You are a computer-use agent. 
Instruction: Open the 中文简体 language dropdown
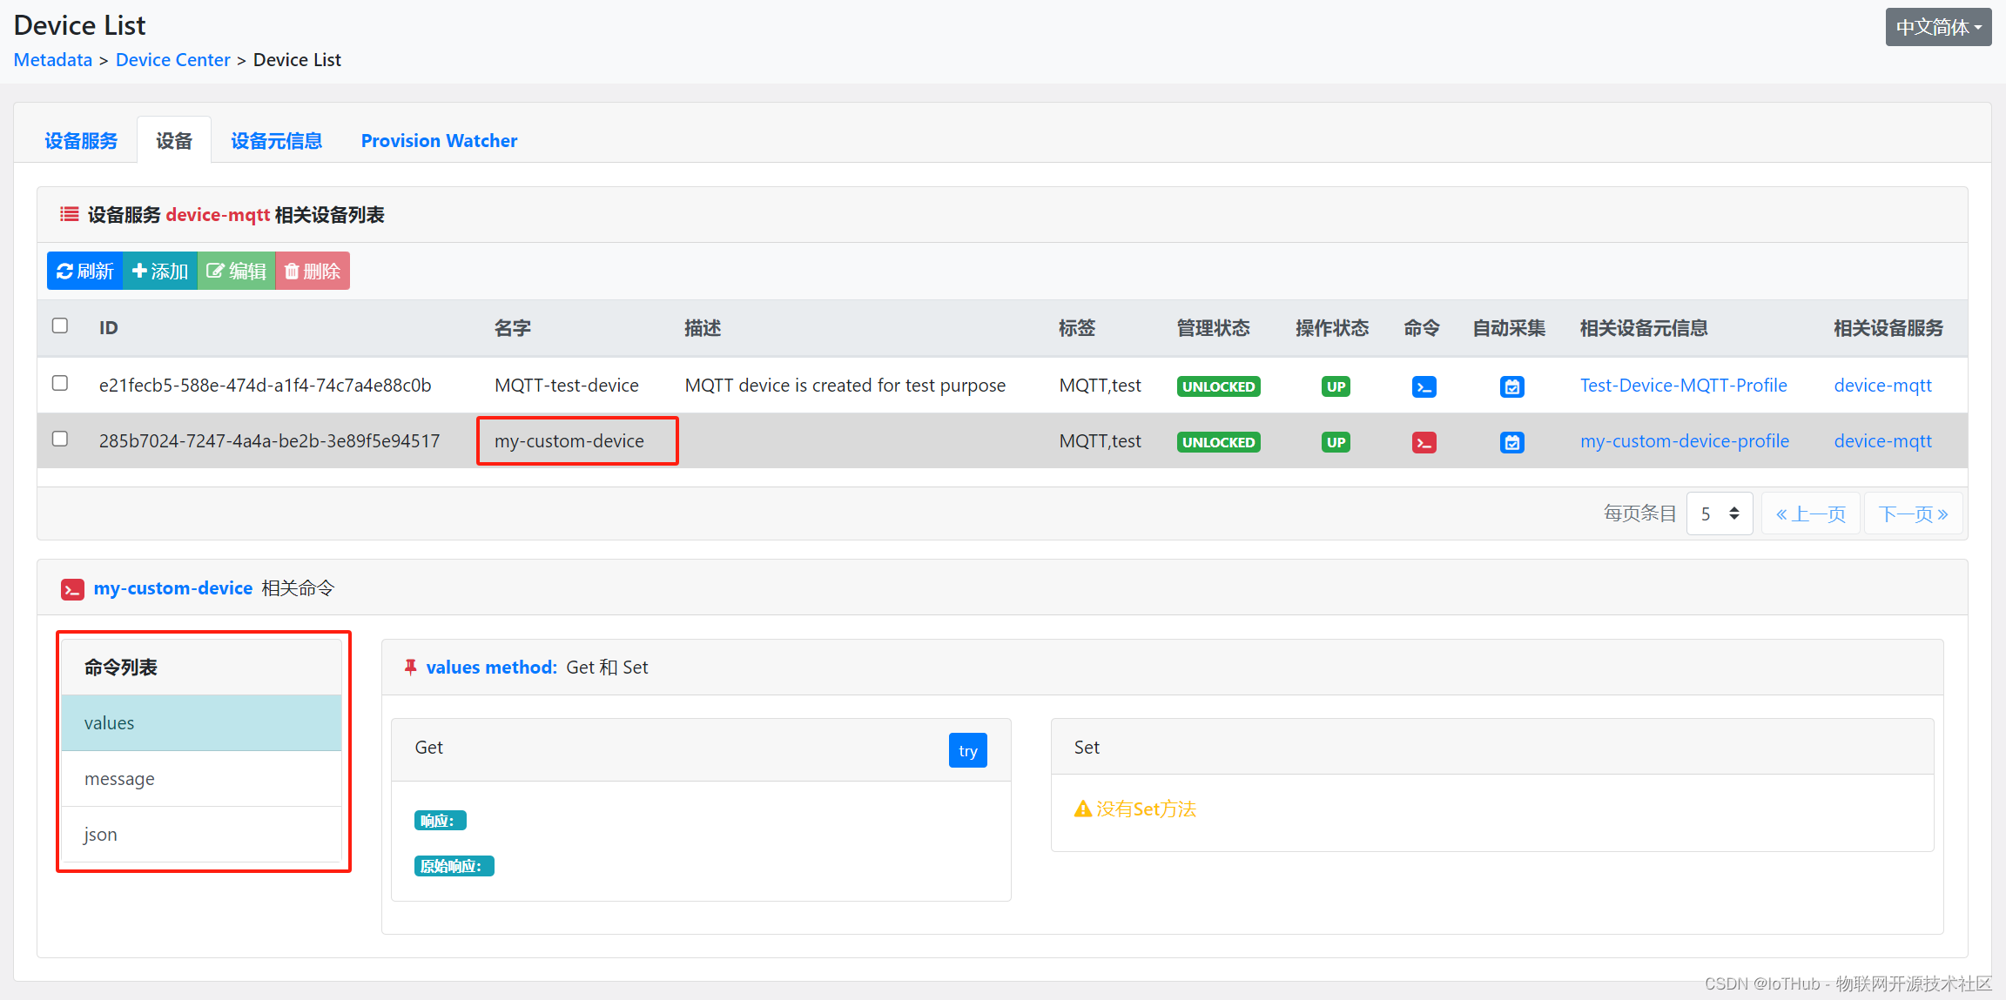[1938, 27]
